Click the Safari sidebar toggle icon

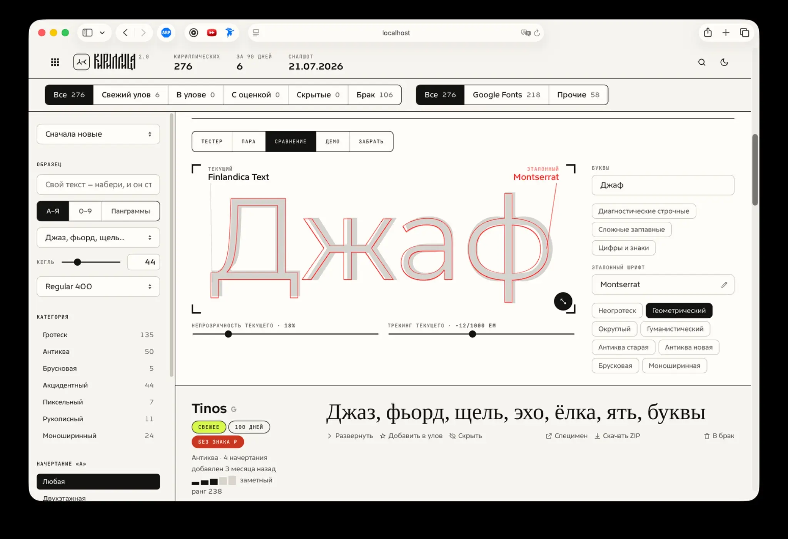pyautogui.click(x=88, y=33)
